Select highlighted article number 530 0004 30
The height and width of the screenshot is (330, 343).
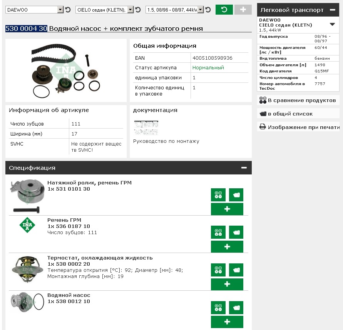[26, 28]
